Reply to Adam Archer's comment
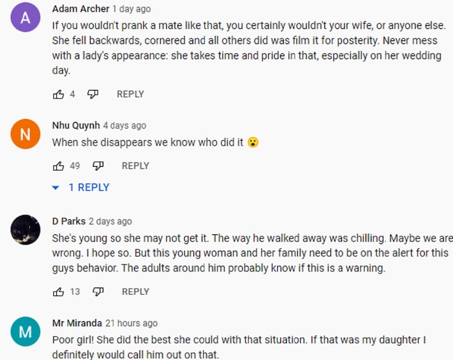Viewport: 453px width, 360px height. point(130,94)
